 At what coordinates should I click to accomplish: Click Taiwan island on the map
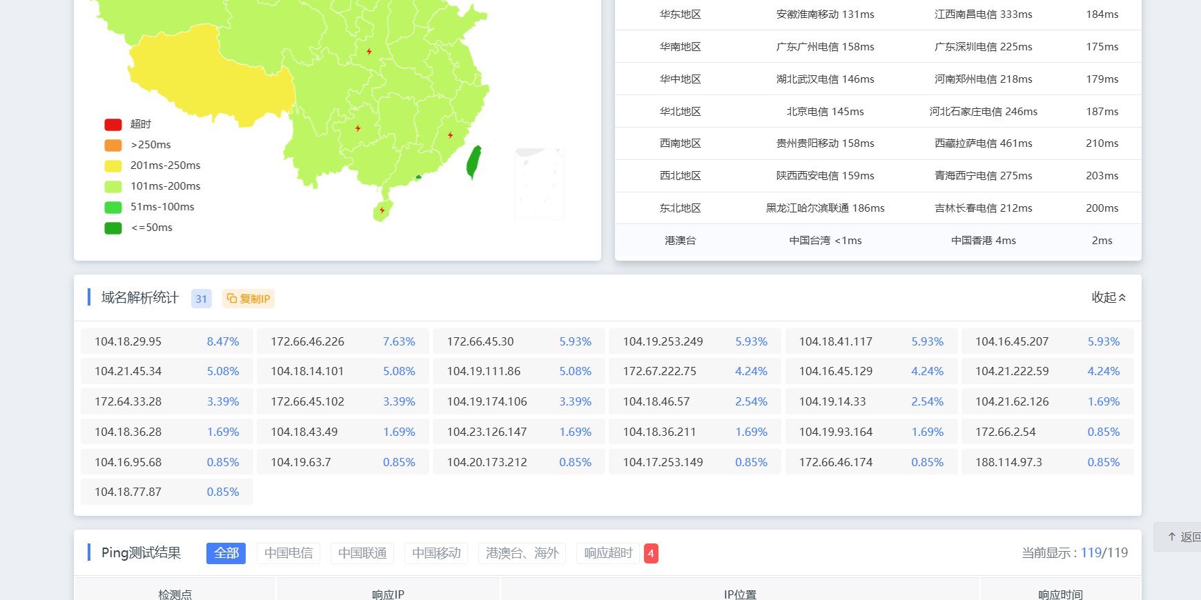(473, 162)
